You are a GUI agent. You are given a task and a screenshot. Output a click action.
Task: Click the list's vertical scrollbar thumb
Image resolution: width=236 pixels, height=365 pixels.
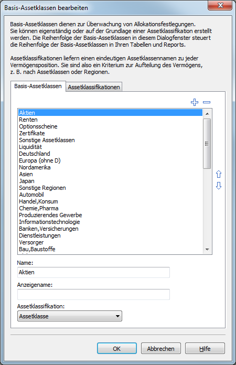[207, 143]
